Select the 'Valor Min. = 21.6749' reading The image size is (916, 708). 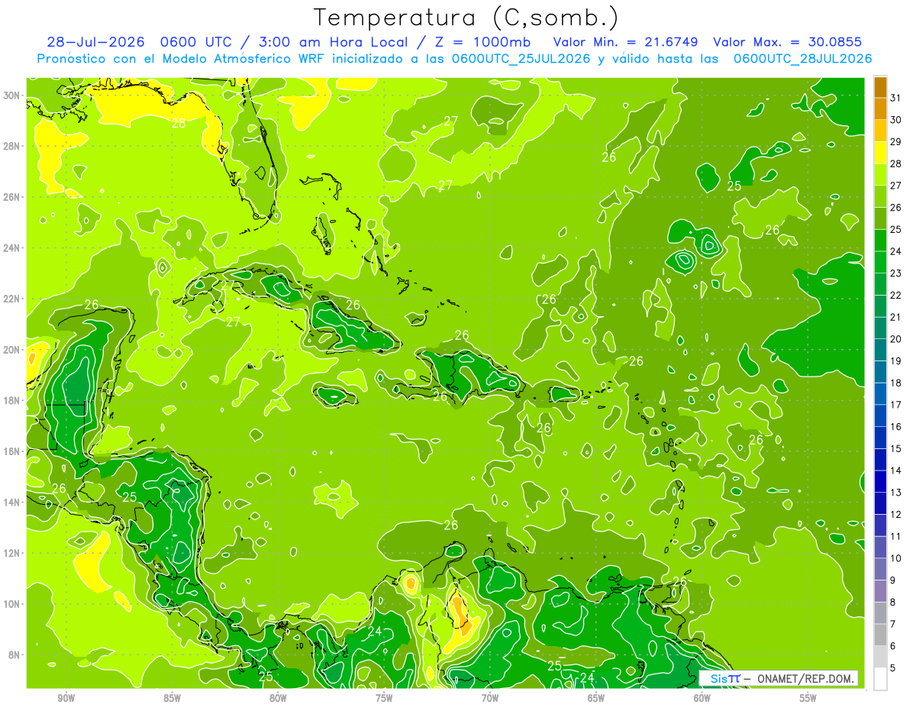(626, 42)
